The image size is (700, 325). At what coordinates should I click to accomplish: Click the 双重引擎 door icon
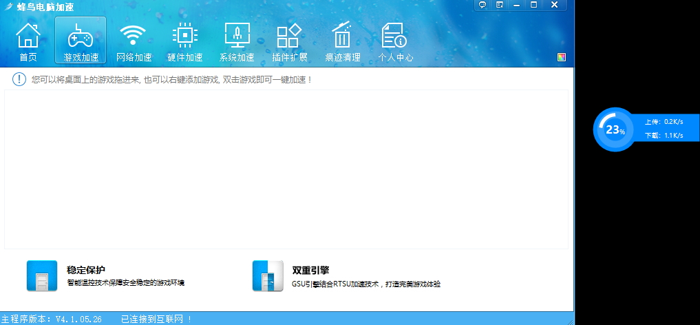268,276
